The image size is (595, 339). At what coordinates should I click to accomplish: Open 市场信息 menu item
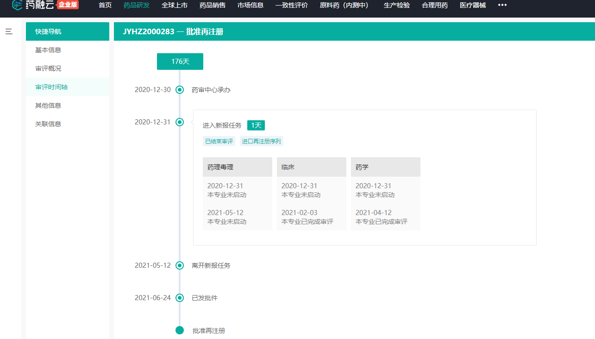[251, 5]
